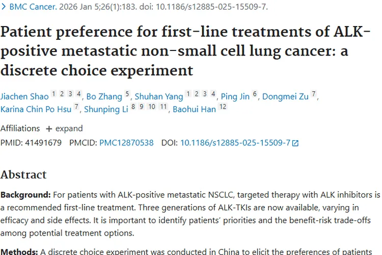Click affiliation superscript 7 after Dongmei Zu

314,94
